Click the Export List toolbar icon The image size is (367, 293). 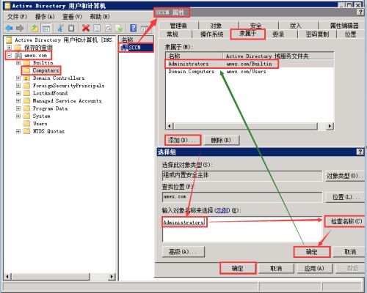119,29
